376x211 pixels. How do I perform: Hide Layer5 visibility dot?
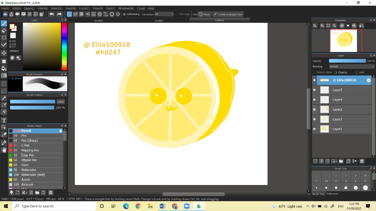[x=314, y=90]
